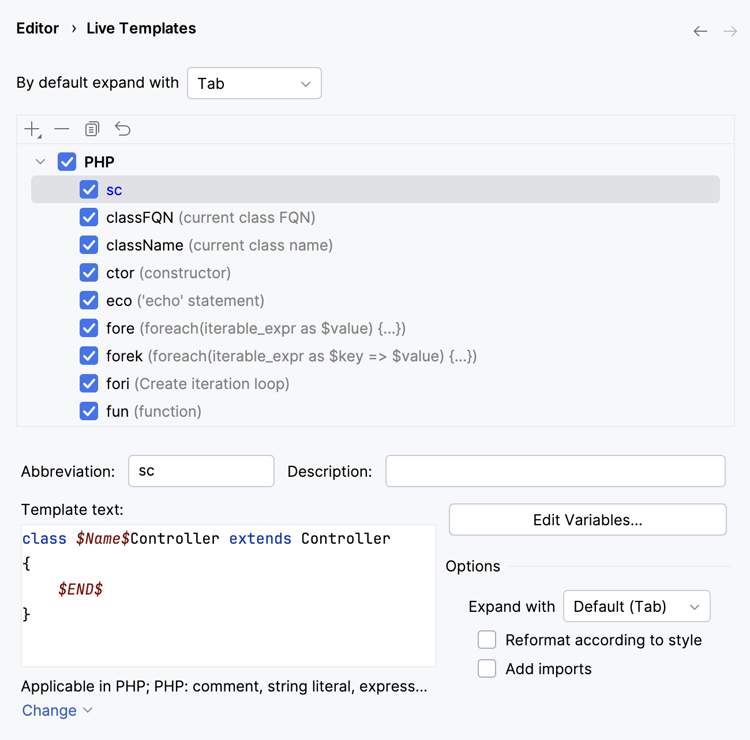Add a new live template
750x740 pixels.
[30, 129]
